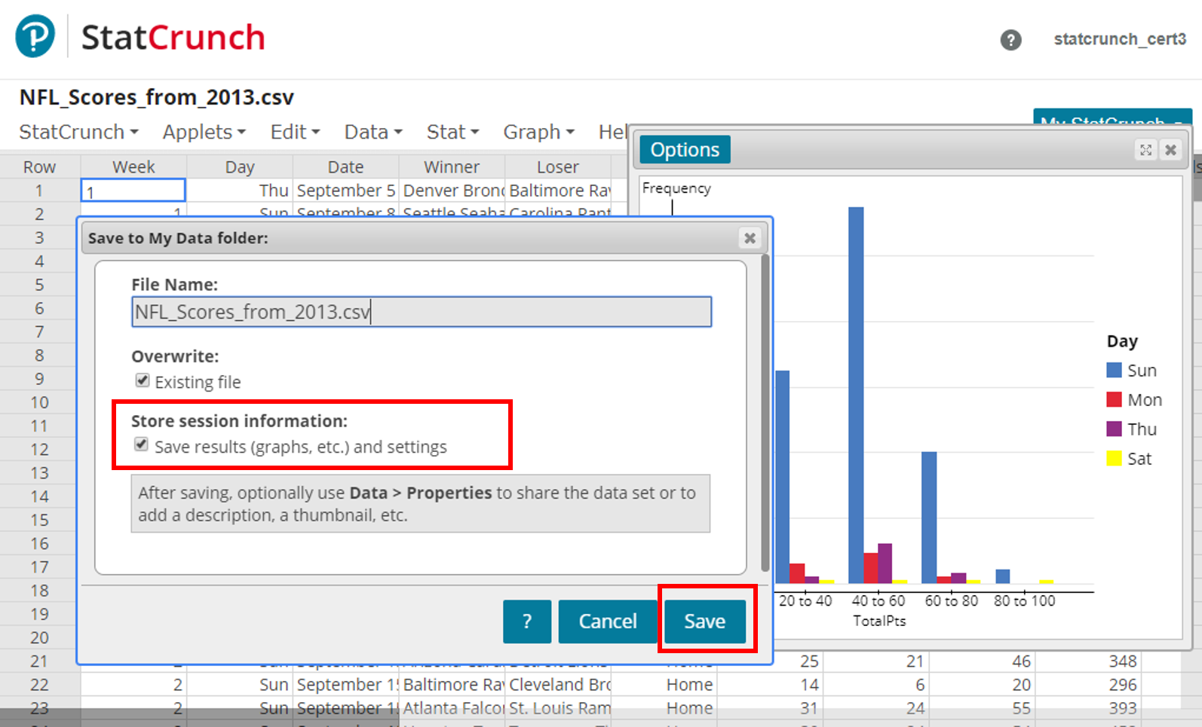Click the Thu legend purple swatch
Screen dimensions: 1202x727
click(x=1114, y=429)
